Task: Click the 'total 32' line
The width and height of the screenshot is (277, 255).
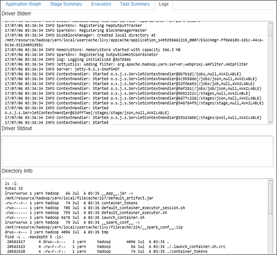Action: coord(14,188)
